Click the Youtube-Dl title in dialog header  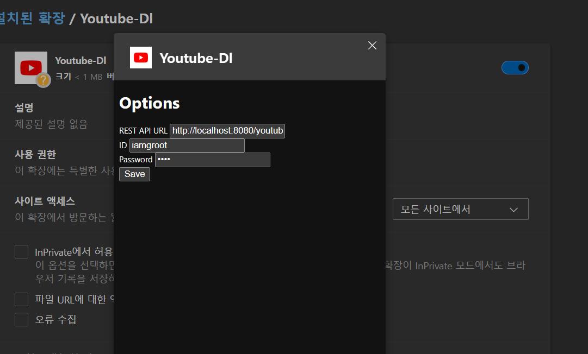(196, 58)
